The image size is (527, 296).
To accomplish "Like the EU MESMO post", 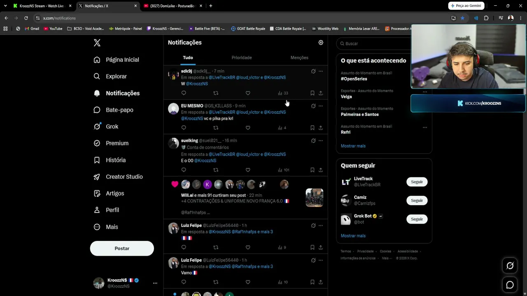I will [248, 127].
